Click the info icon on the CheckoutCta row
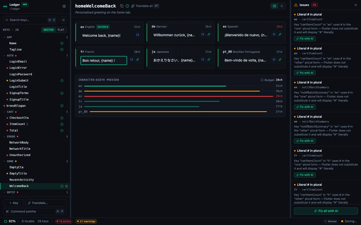 [62, 118]
